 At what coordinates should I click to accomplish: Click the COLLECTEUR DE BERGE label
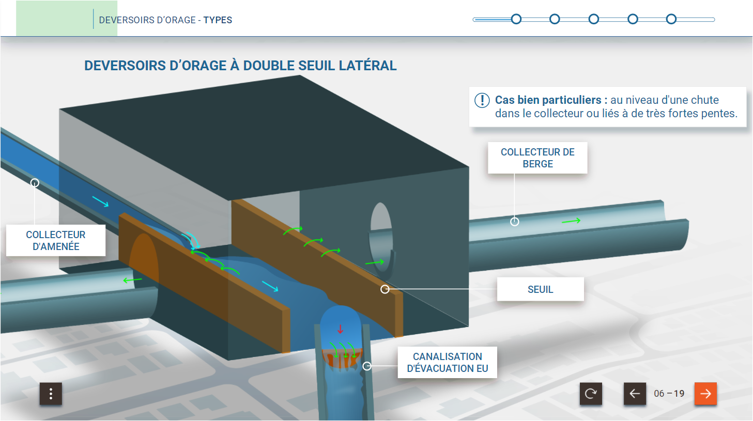tap(537, 158)
